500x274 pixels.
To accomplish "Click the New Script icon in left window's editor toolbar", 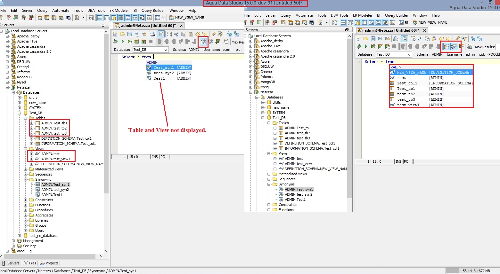I will click(115, 34).
